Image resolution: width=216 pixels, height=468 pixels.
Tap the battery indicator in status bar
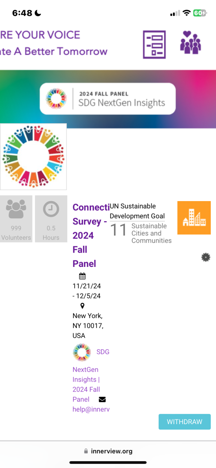[x=200, y=13]
